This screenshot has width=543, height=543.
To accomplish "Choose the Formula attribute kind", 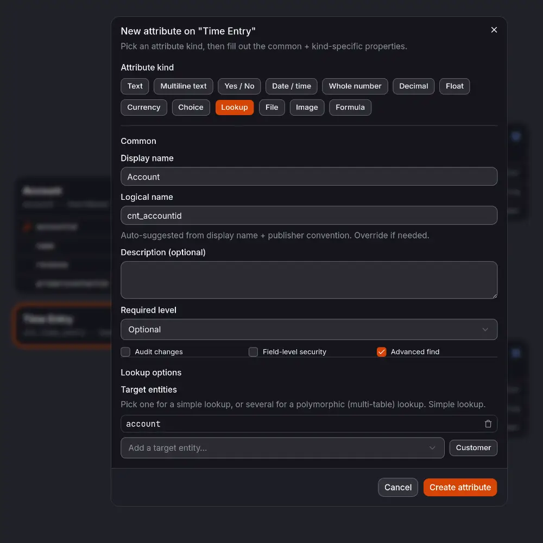I will coord(350,108).
